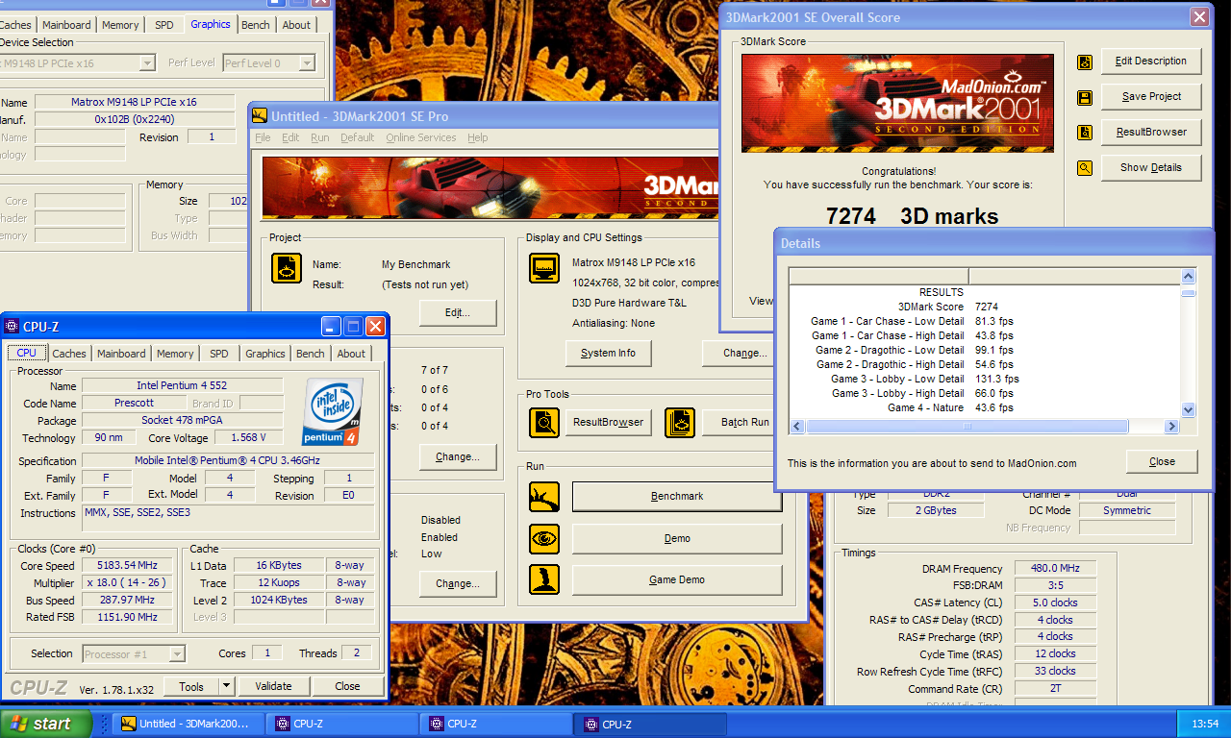Click the Demo button
Viewport: 1231px width, 738px height.
click(677, 538)
